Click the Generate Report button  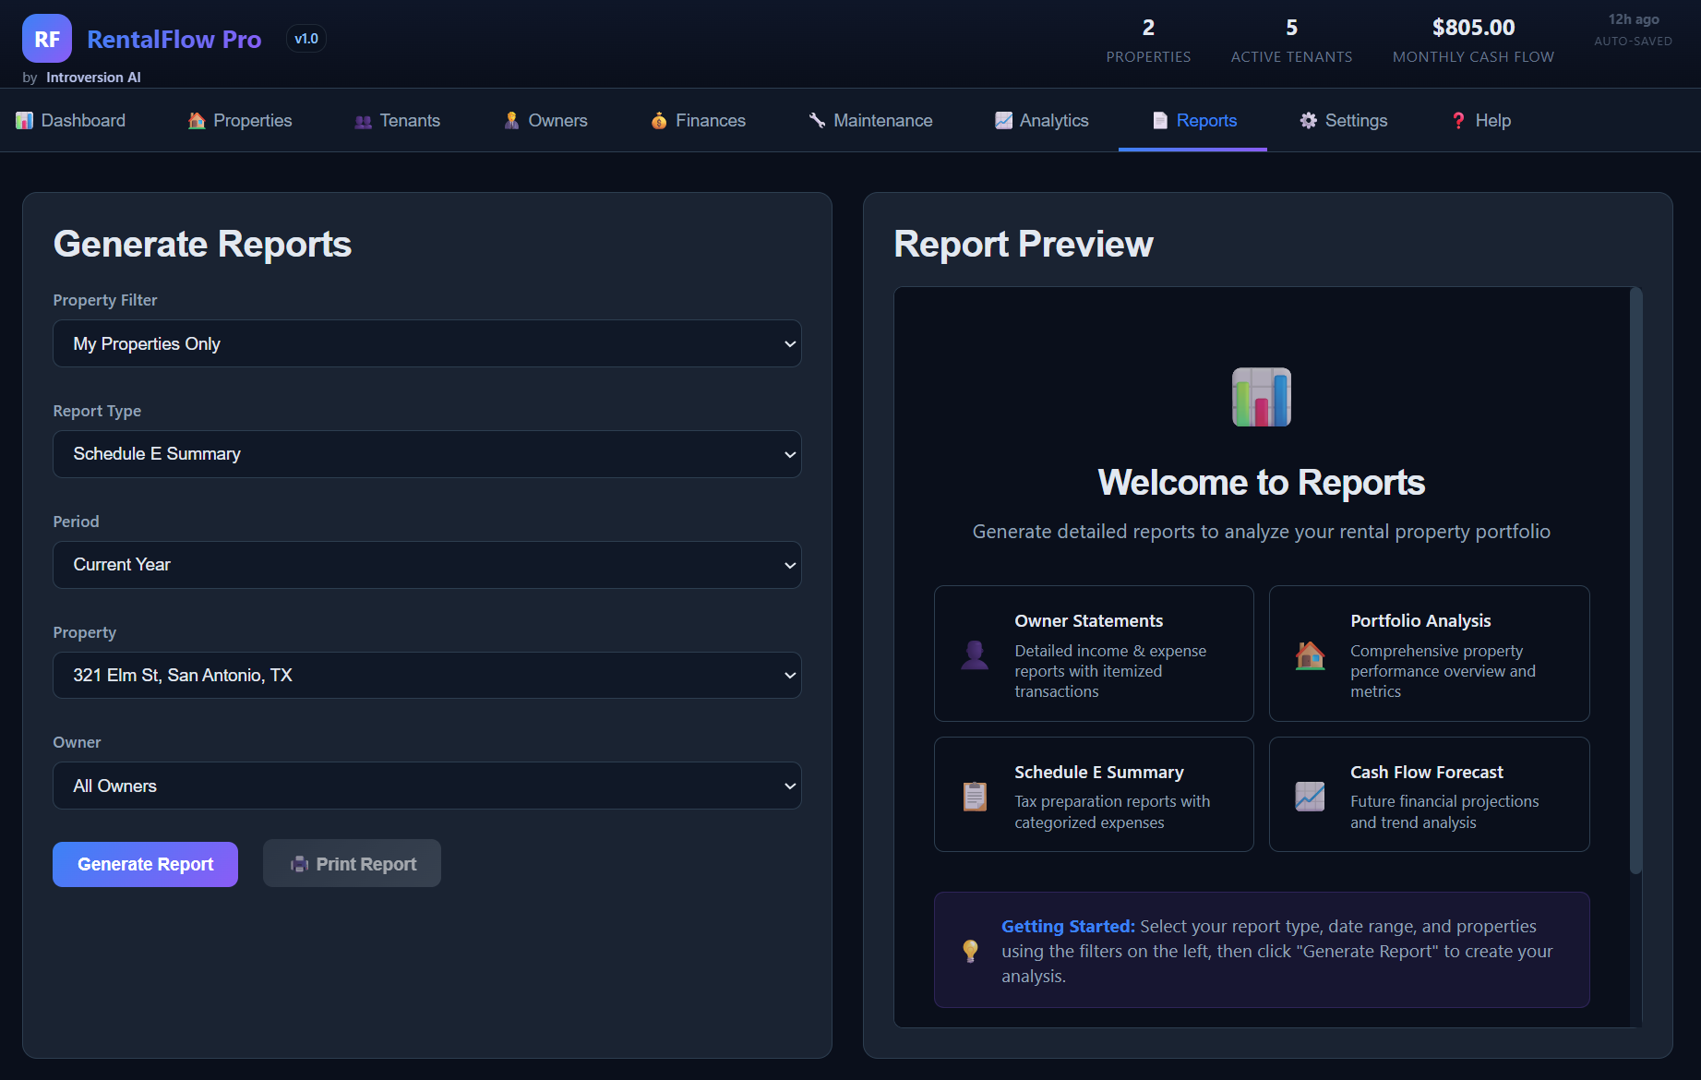(x=145, y=864)
